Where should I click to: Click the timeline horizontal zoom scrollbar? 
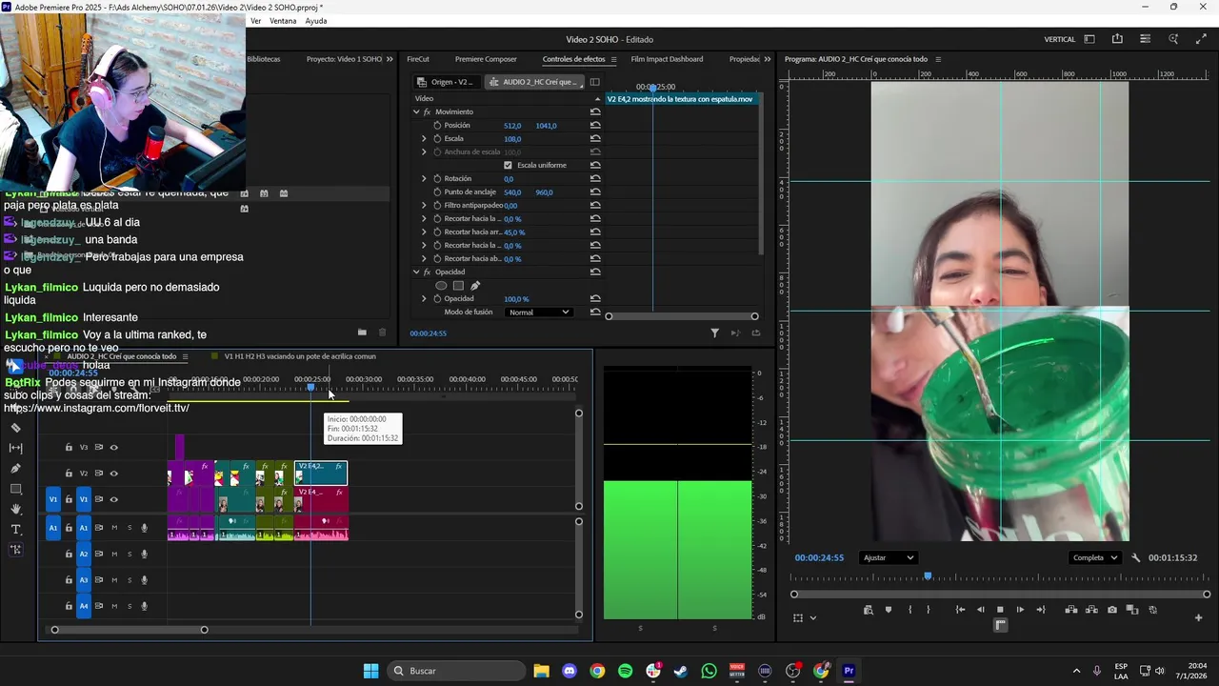tap(130, 630)
